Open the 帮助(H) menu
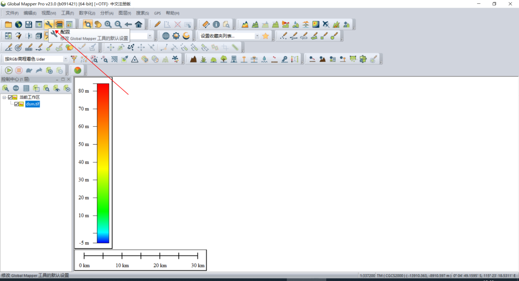The width and height of the screenshot is (519, 281). [x=173, y=13]
